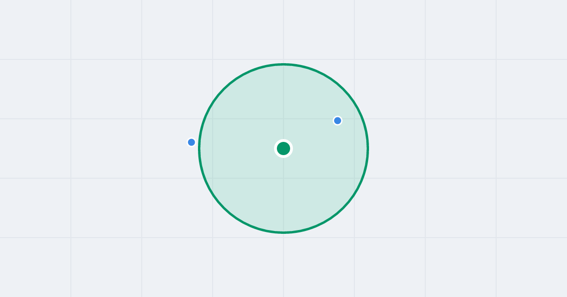Select the blue dot outside the green circle
This screenshot has height=297, width=567.
pyautogui.click(x=191, y=142)
